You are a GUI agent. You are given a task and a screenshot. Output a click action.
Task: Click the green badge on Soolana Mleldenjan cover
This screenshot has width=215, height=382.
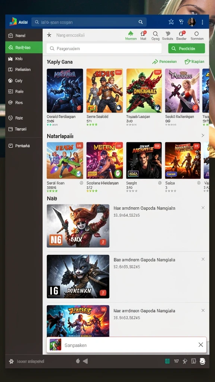118,173
